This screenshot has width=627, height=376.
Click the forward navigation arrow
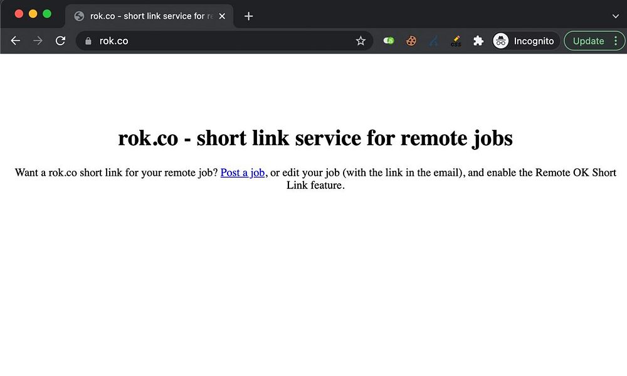point(38,41)
